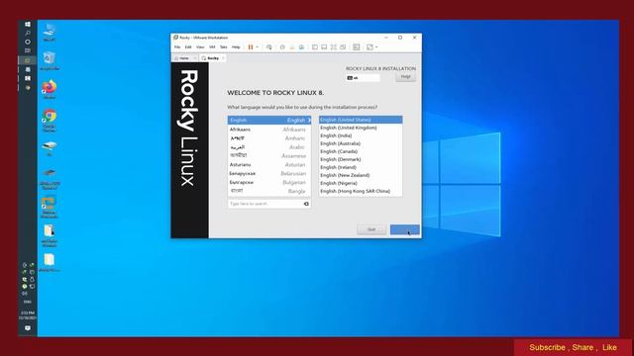This screenshot has width=634, height=356.
Task: Select Assamese in the language list
Action: [x=269, y=156]
